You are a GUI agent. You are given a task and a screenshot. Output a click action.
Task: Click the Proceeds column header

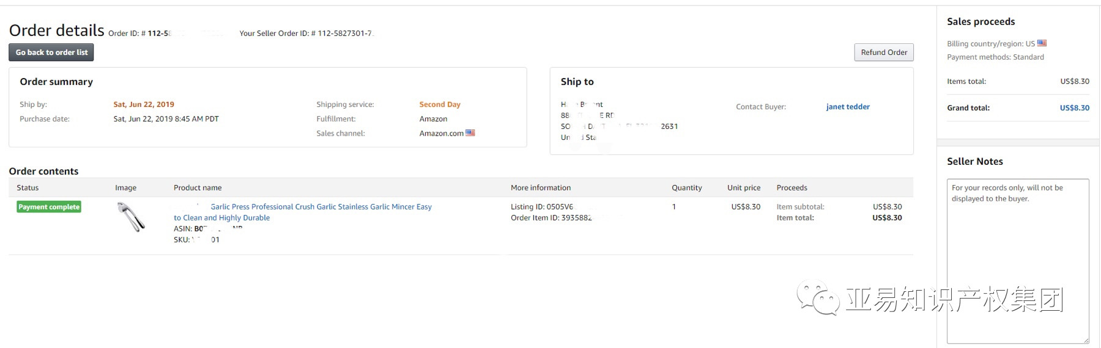coord(791,188)
